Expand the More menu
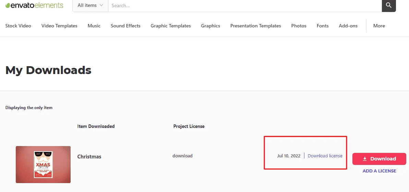 [379, 26]
